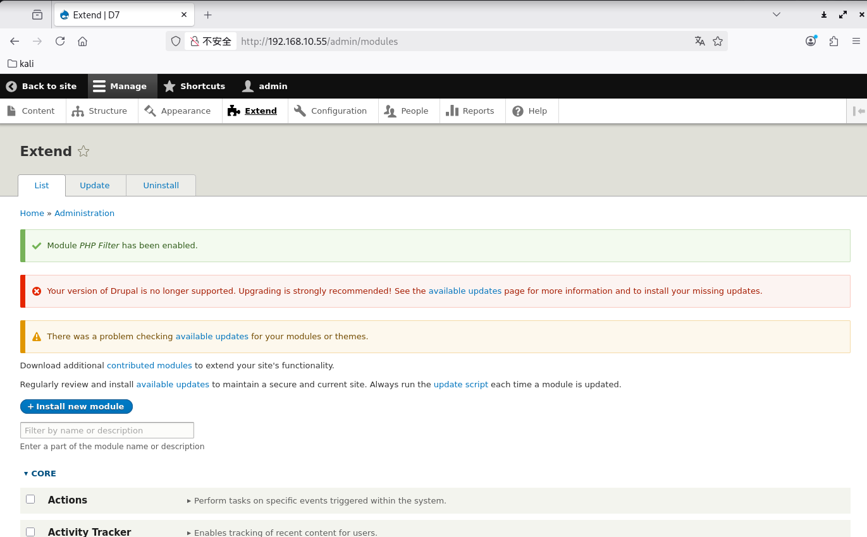List all tabs dropdown arrow
The width and height of the screenshot is (867, 537).
(x=777, y=15)
